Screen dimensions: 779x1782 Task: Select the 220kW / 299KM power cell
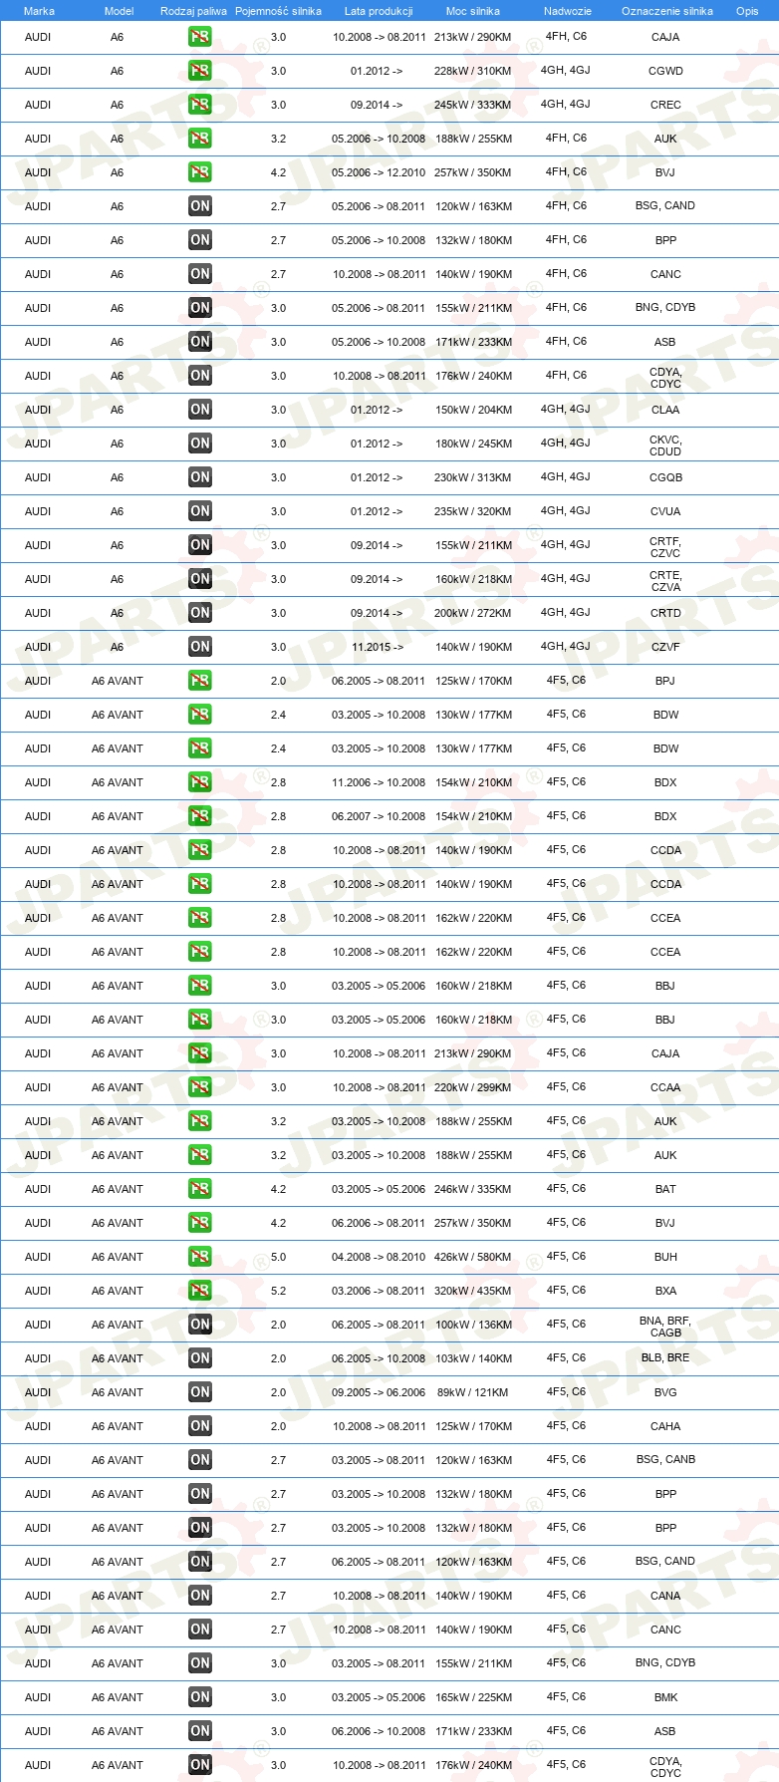tap(473, 1087)
